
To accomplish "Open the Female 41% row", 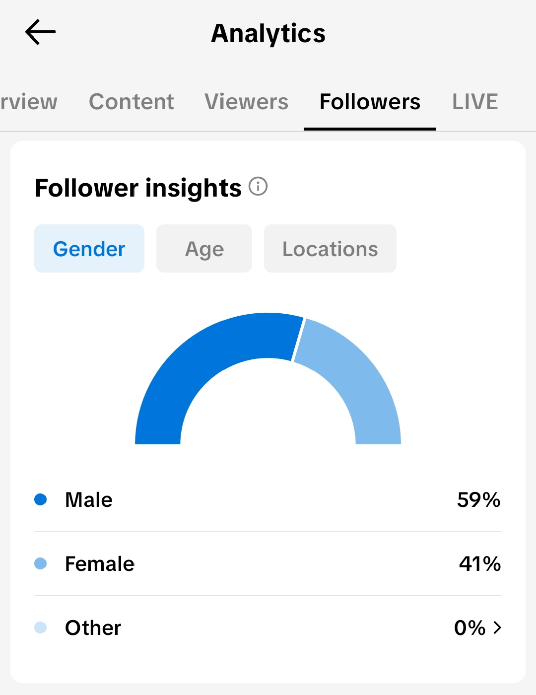I will [x=268, y=563].
